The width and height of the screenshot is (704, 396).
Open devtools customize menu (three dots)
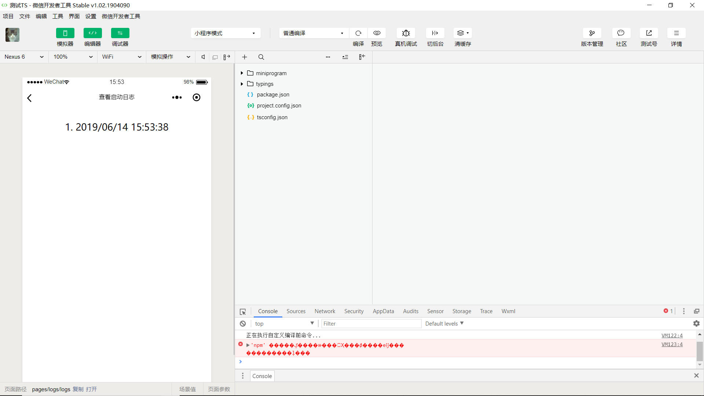point(684,311)
